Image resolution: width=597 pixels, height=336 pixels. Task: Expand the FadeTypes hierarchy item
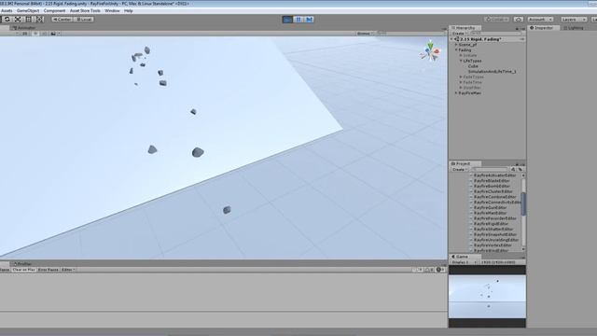tap(461, 77)
